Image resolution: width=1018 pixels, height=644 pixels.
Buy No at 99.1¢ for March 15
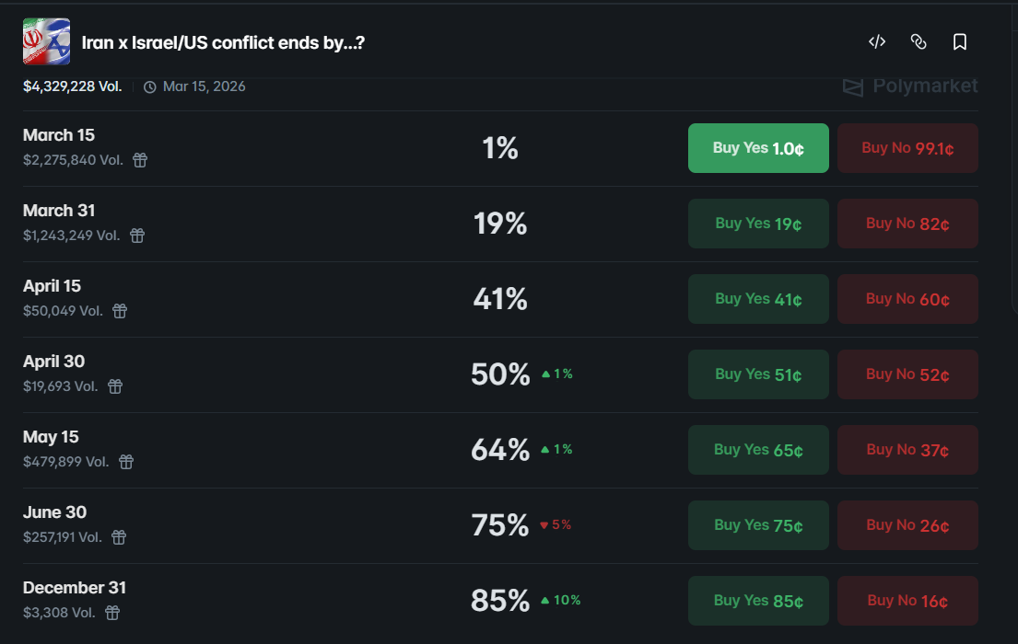pyautogui.click(x=907, y=148)
